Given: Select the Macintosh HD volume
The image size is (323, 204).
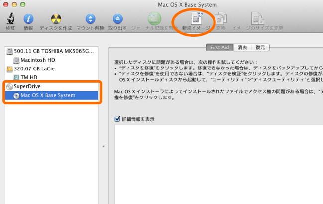Looking at the screenshot, I should click(51, 60).
